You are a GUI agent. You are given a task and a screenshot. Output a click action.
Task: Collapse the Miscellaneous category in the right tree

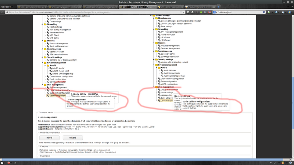[x=154, y=18]
